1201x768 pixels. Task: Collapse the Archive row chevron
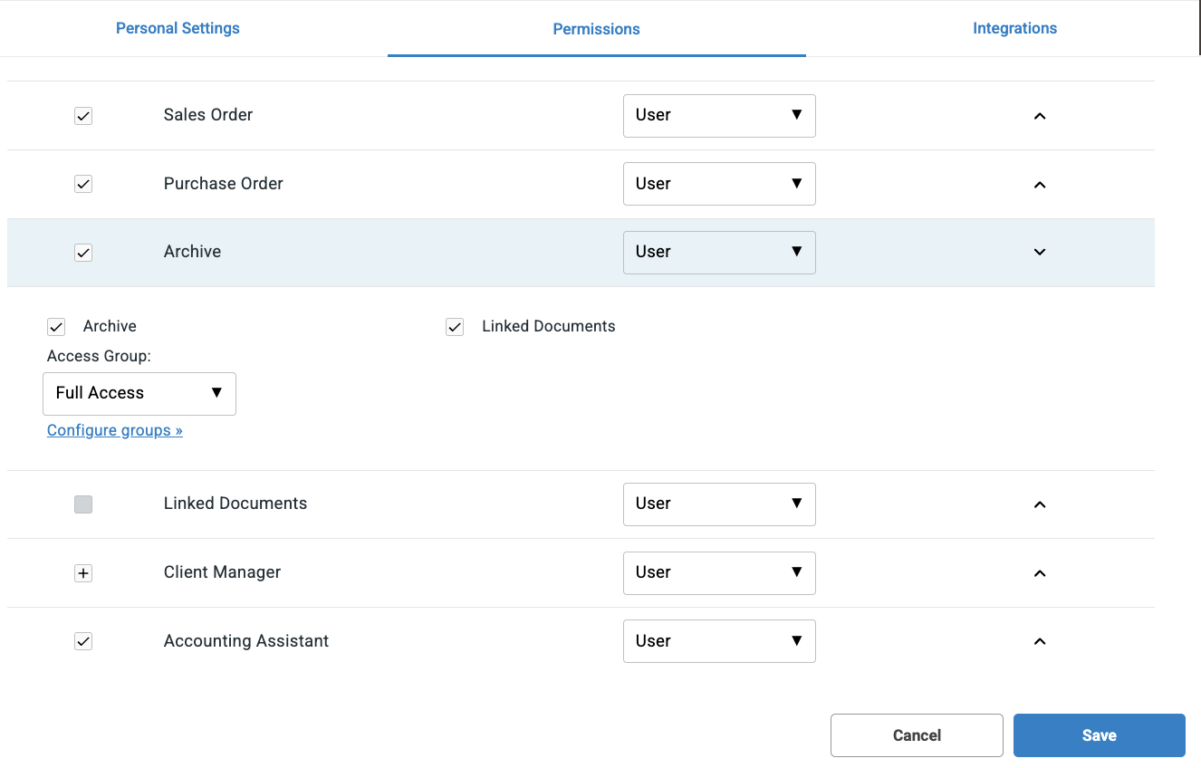click(x=1040, y=253)
